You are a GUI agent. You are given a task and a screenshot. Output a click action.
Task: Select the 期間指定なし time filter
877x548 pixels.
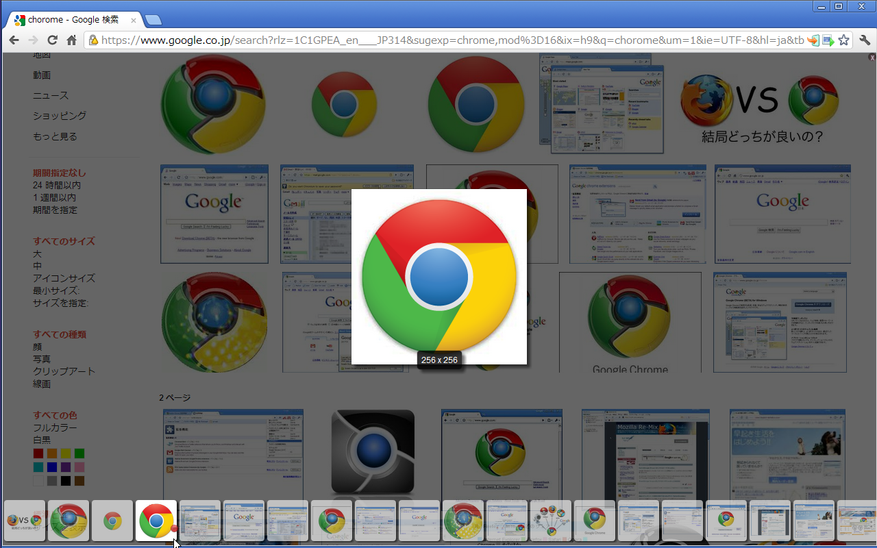(60, 173)
